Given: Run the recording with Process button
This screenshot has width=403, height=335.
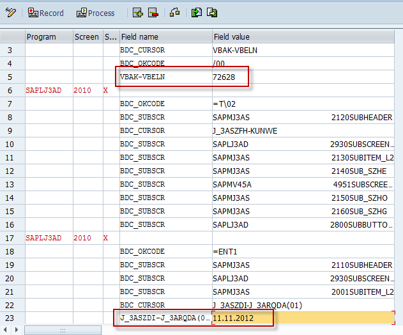Looking at the screenshot, I should click(x=95, y=13).
